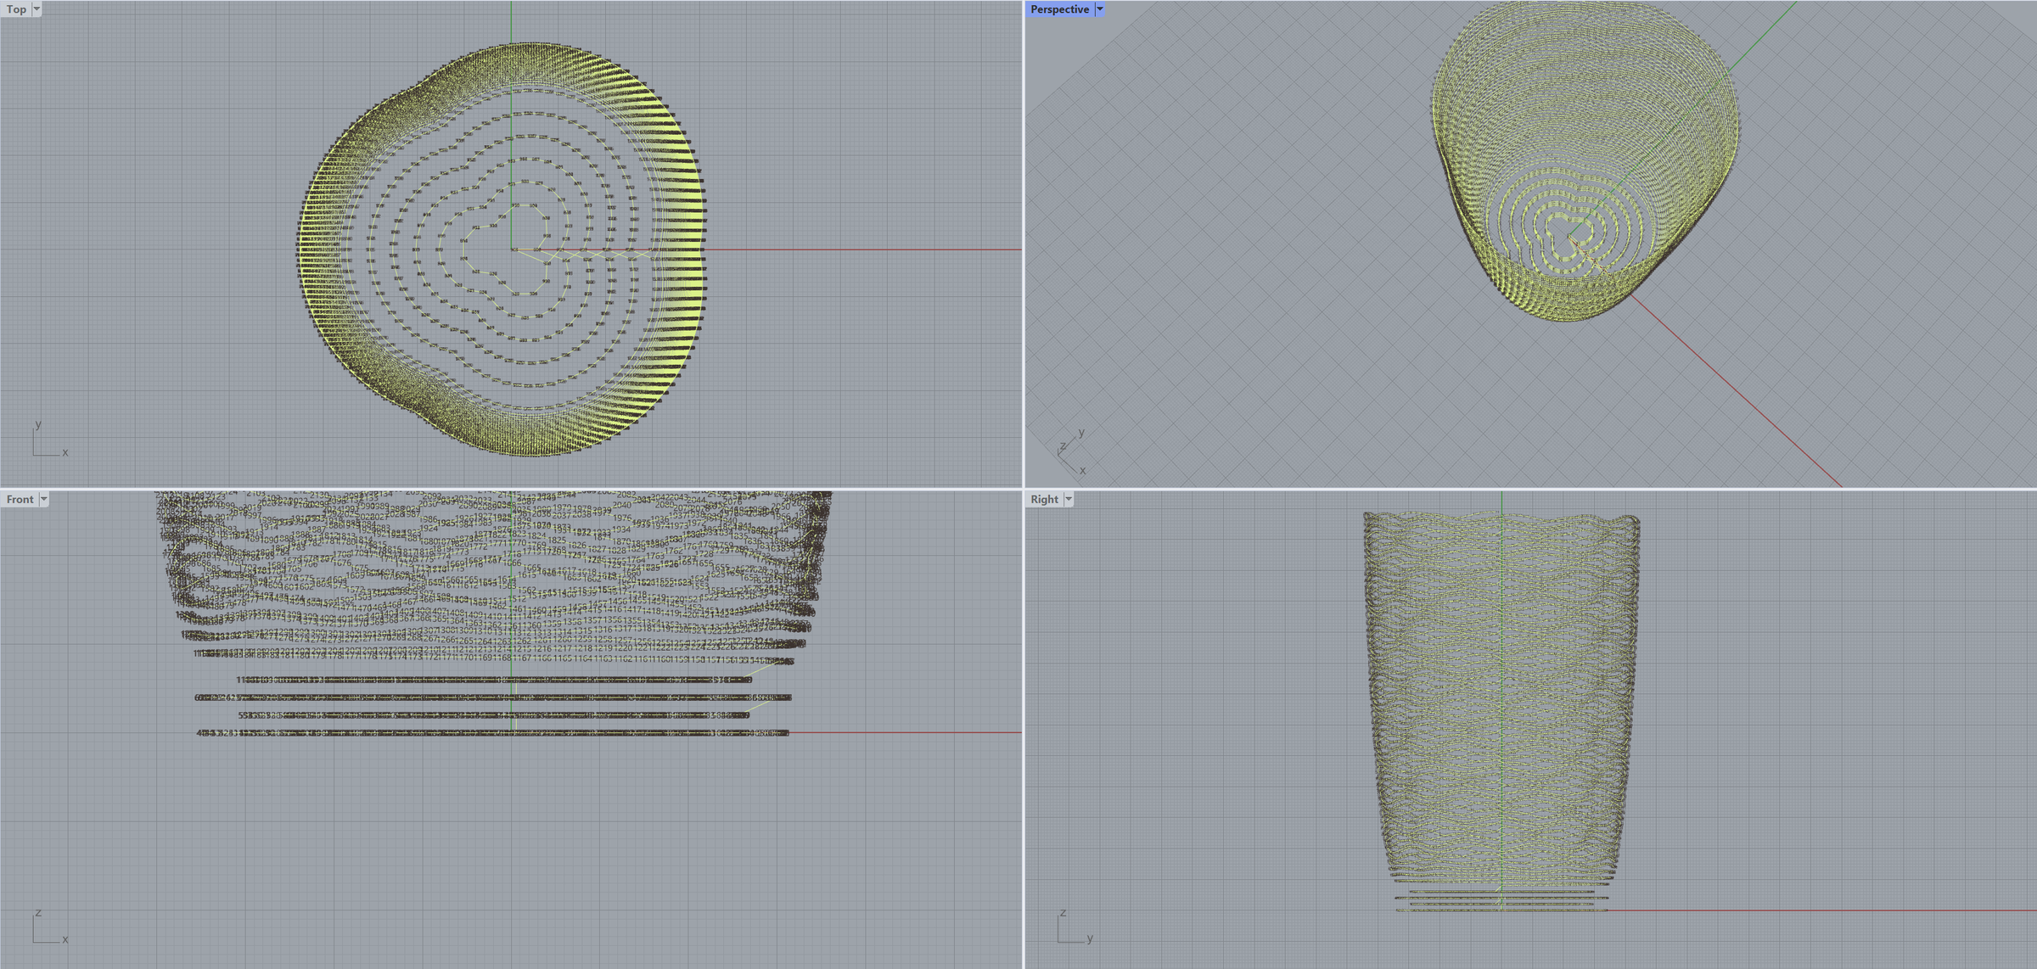Image resolution: width=2037 pixels, height=969 pixels.
Task: Click the x axis label in Front viewport gizmo
Action: coord(65,940)
